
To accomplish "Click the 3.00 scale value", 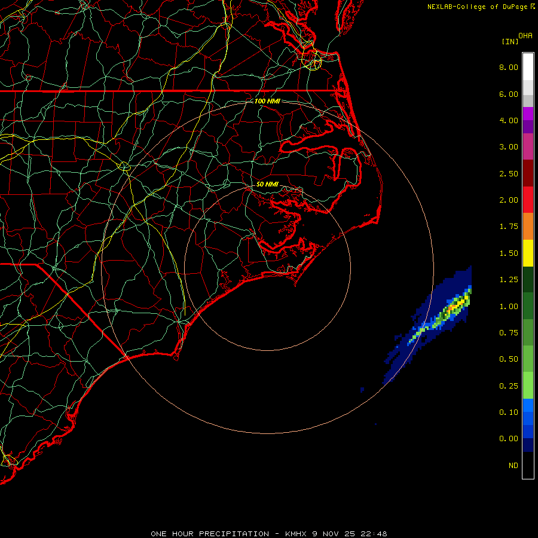I will (509, 147).
